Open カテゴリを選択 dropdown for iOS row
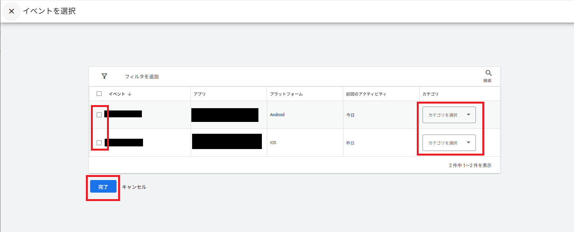 coord(449,143)
